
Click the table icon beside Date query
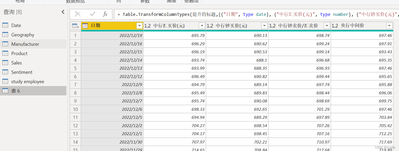pyautogui.click(x=5, y=25)
